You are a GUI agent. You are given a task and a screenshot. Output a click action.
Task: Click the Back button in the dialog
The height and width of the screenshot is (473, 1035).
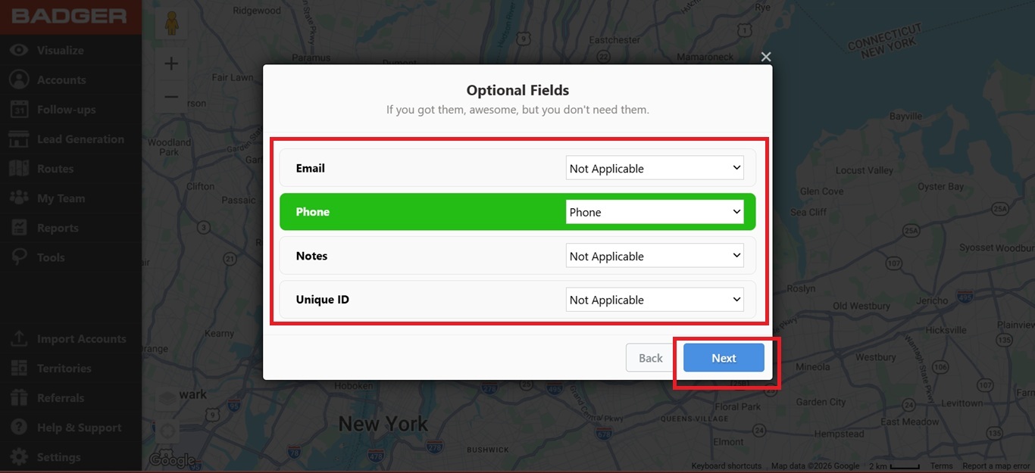[651, 358]
